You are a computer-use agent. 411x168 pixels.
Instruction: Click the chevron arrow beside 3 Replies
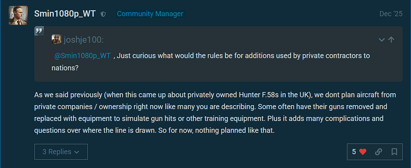click(76, 152)
